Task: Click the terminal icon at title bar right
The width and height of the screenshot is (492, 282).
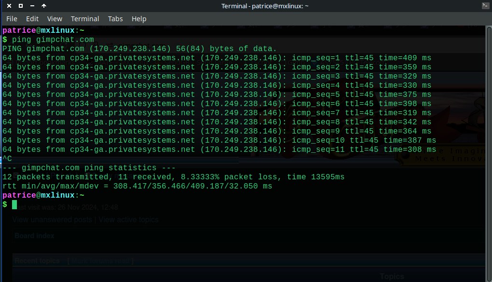Action: tap(485, 5)
